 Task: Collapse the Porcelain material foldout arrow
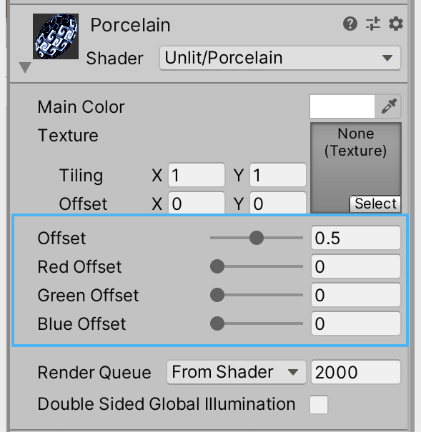click(25, 67)
